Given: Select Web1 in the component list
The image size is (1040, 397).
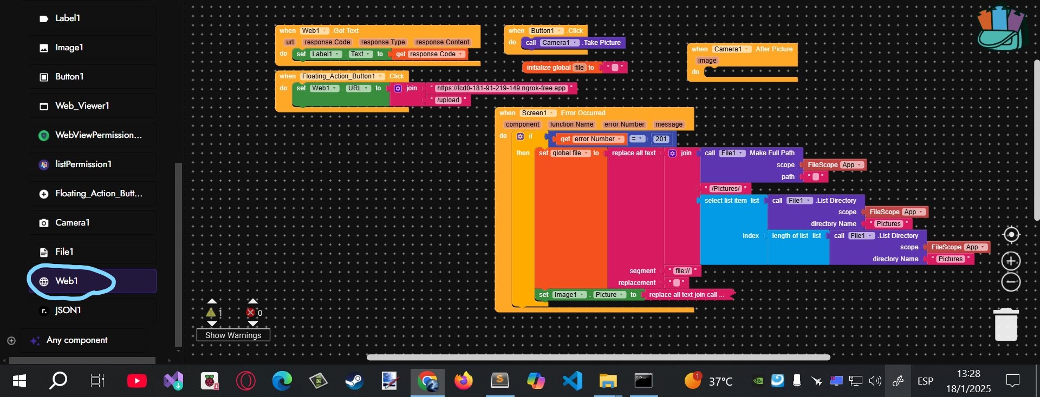Looking at the screenshot, I should 93,281.
